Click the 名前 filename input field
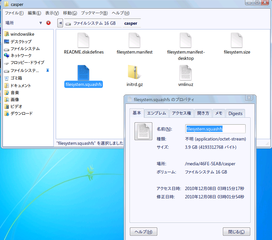Viewport: 272px width, 240px height. [x=215, y=129]
